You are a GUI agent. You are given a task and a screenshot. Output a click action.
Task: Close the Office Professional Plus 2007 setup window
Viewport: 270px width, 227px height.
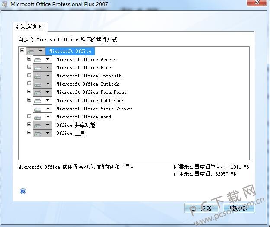point(257,3)
